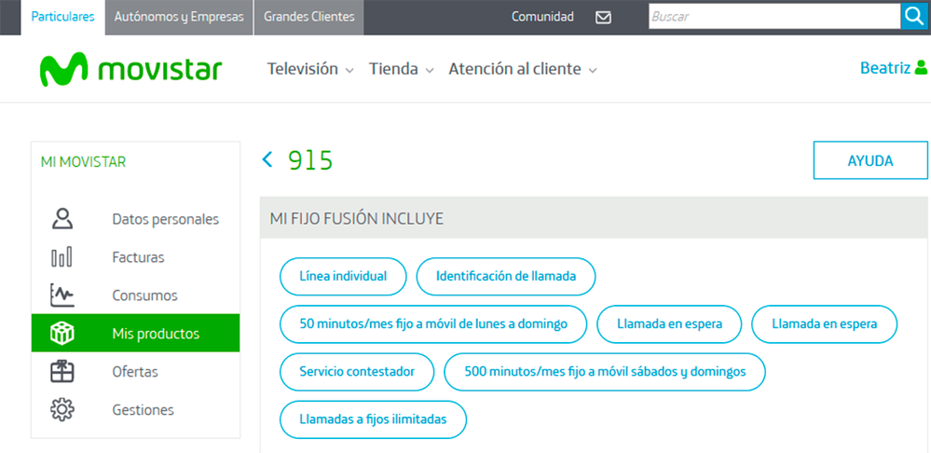931x453 pixels.
Task: Click 50 minutos/mes fijo a móvil pill
Action: point(433,324)
